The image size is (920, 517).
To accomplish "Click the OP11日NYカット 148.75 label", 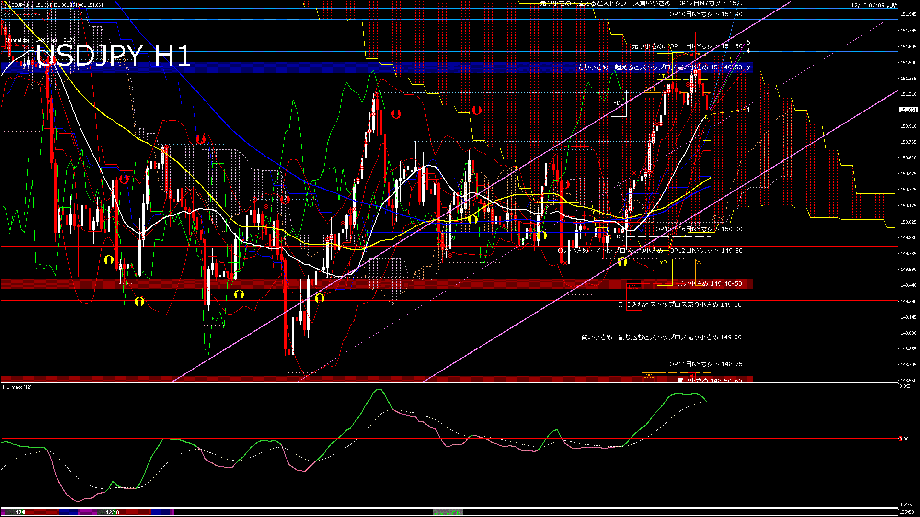I will tap(705, 364).
